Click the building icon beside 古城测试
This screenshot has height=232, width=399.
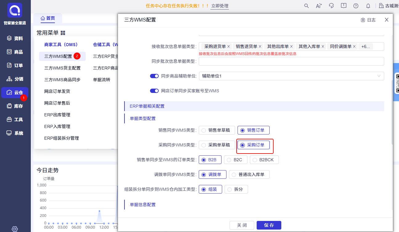coord(381,6)
